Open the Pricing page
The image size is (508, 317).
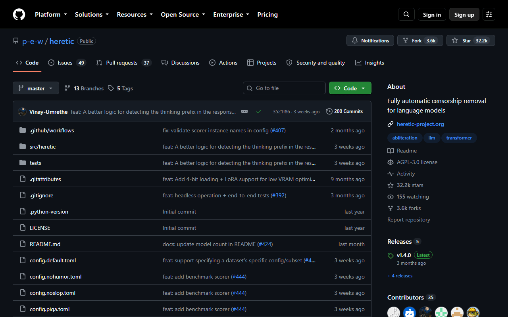click(x=267, y=14)
